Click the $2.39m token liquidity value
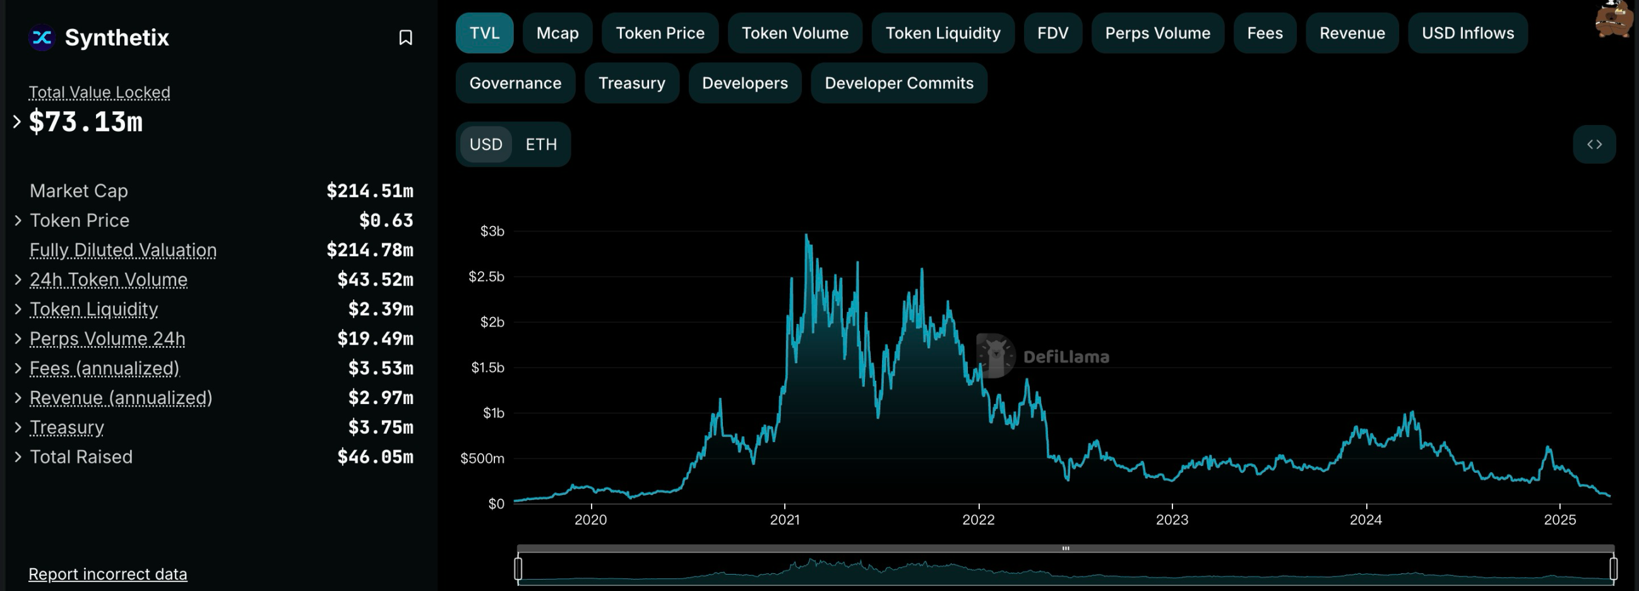The height and width of the screenshot is (591, 1639). (x=381, y=309)
